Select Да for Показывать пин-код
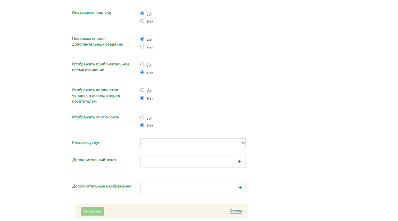Image resolution: width=398 pixels, height=221 pixels. click(x=142, y=13)
